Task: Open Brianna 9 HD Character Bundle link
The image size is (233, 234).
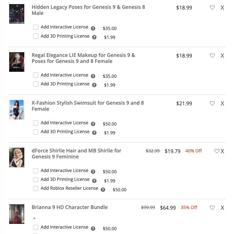Action: tap(69, 207)
